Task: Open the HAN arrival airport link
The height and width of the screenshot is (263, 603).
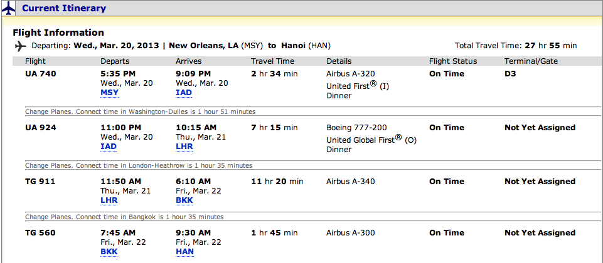Action: point(185,252)
